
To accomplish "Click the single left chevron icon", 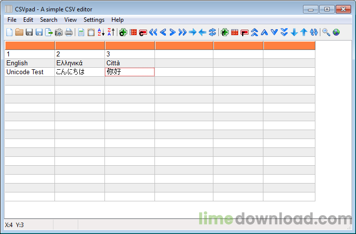I will 163,33.
